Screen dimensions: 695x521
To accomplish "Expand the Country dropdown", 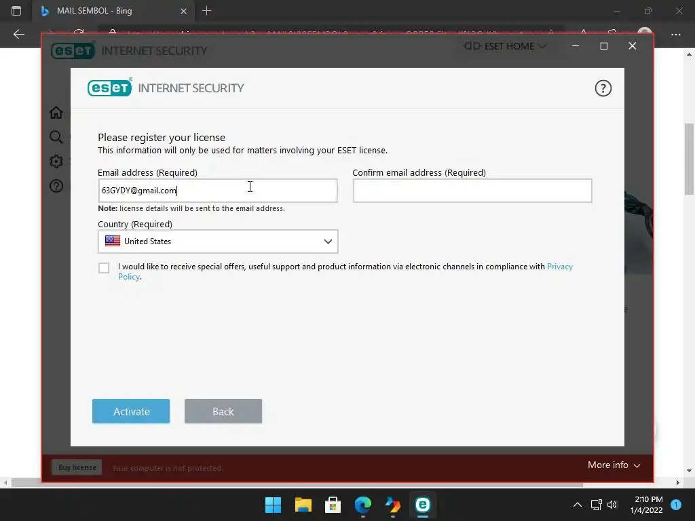I will [218, 242].
